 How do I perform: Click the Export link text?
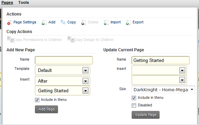pos(138,22)
